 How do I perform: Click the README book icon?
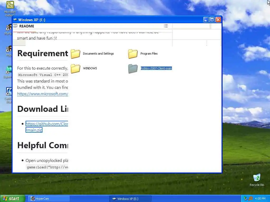click(x=15, y=26)
